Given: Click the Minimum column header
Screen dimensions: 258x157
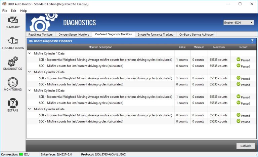Looking at the screenshot, I should [x=199, y=47].
